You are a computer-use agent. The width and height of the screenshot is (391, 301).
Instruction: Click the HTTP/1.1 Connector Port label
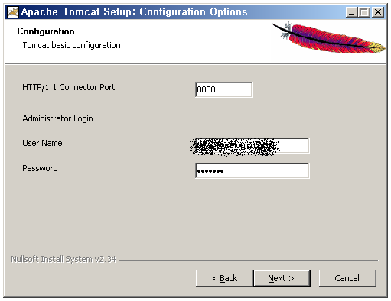pos(69,87)
